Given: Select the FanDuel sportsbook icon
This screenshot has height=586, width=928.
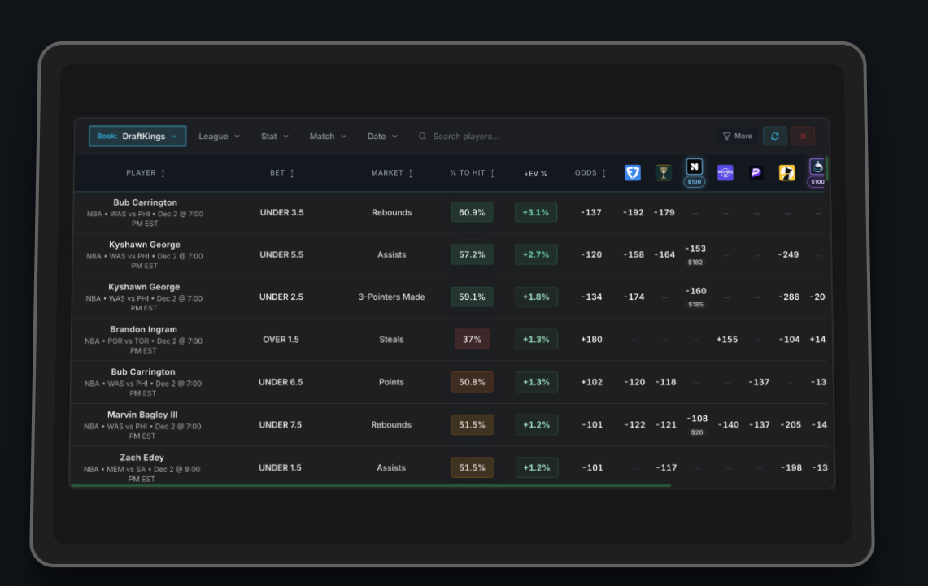Looking at the screenshot, I should point(633,172).
